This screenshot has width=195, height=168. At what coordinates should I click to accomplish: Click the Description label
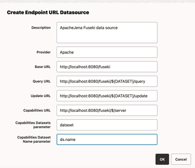coord(41,27)
